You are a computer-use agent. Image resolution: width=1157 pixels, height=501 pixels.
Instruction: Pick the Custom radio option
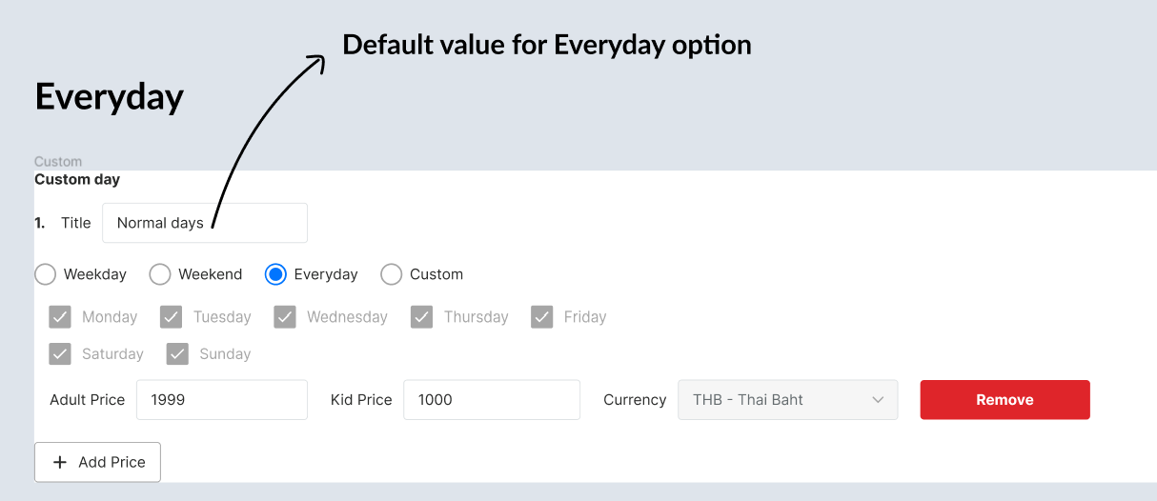[391, 274]
